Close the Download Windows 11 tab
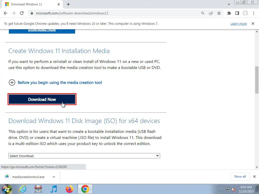 59,4
